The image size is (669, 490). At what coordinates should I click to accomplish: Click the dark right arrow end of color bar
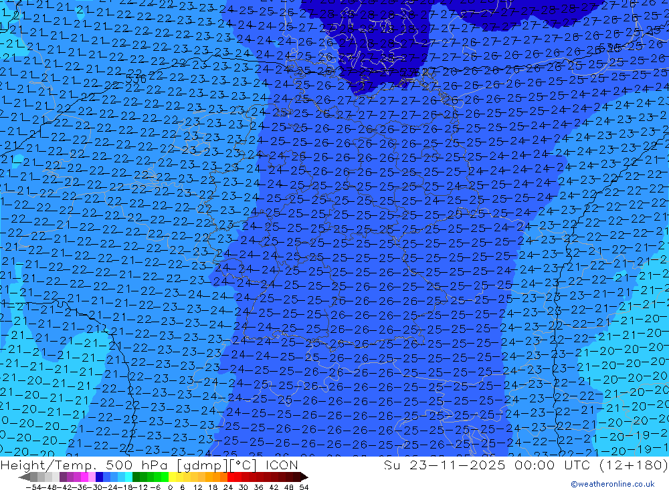point(304,477)
